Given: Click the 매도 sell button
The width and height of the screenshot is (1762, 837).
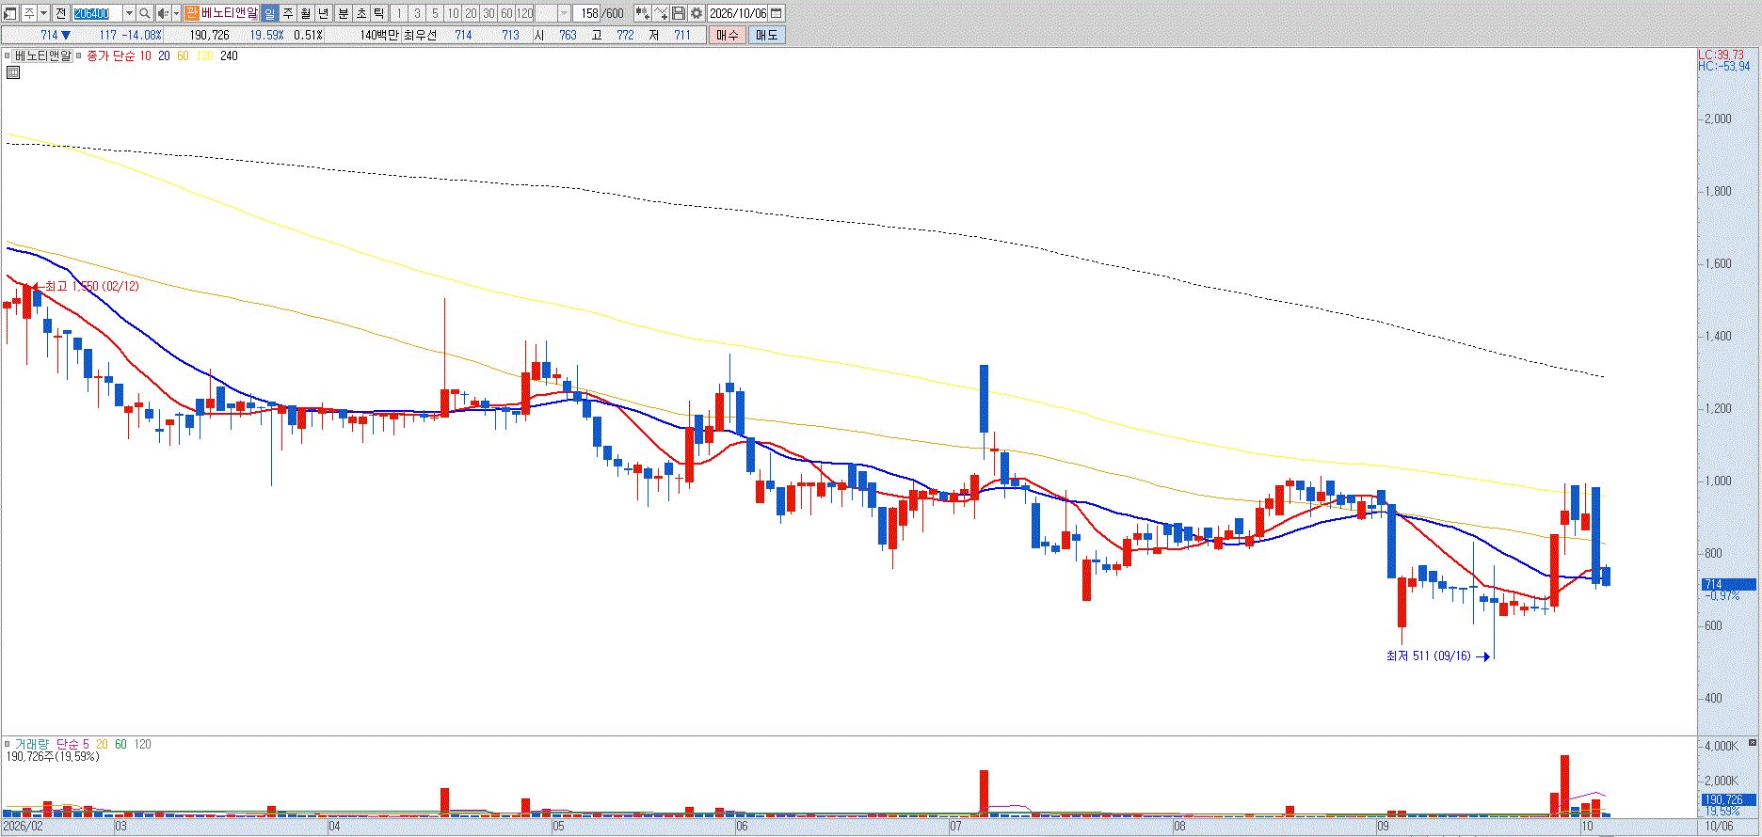Looking at the screenshot, I should (x=767, y=35).
